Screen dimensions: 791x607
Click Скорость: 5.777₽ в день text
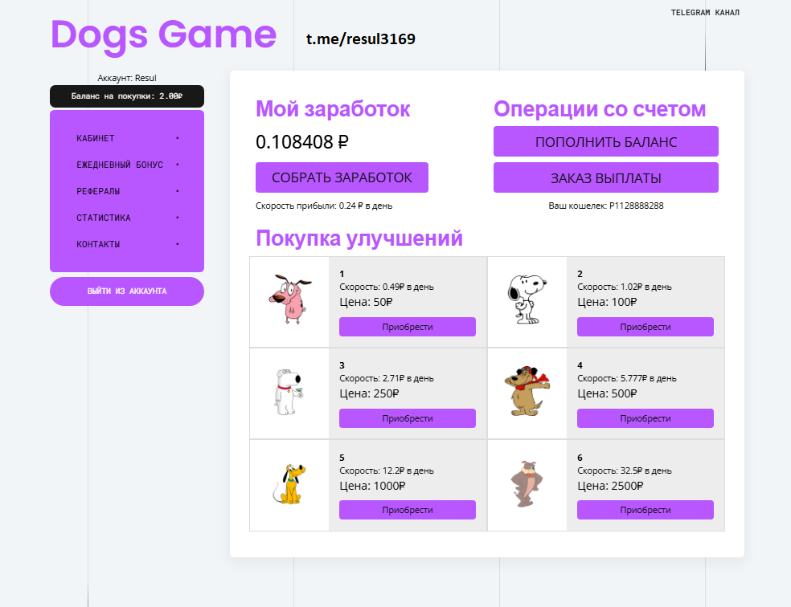pyautogui.click(x=627, y=378)
